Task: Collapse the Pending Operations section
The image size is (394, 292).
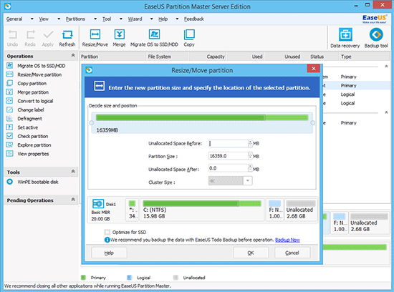Action: pyautogui.click(x=73, y=200)
